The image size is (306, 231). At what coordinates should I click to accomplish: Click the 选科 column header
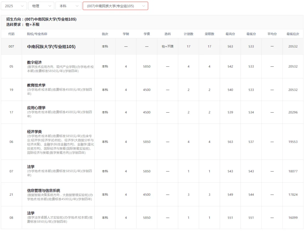[168, 34]
